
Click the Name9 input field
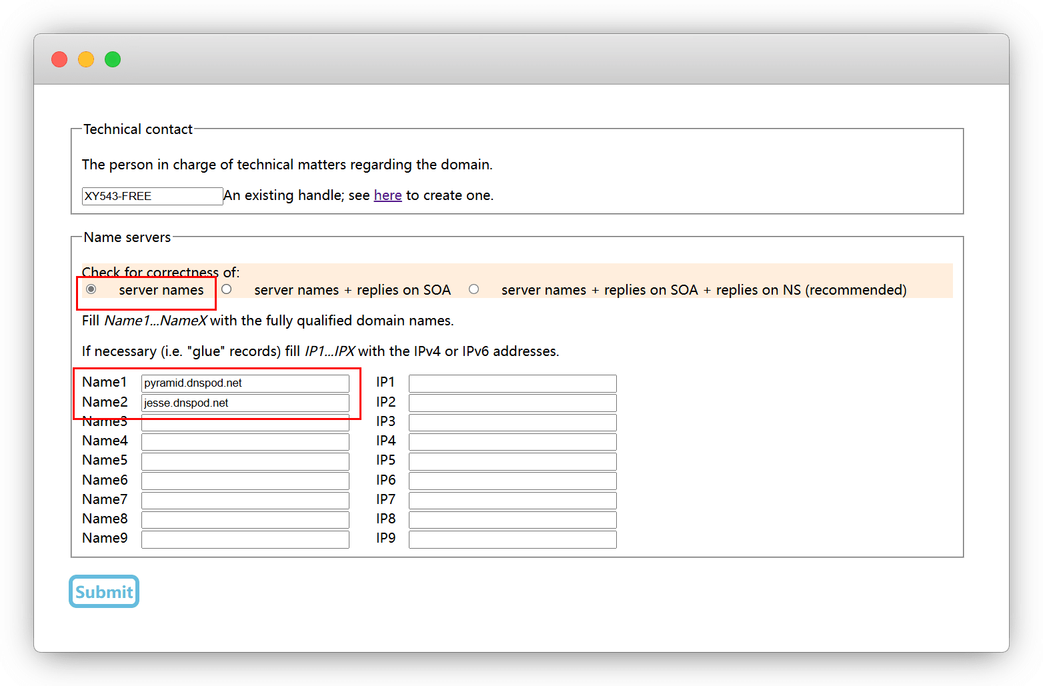245,539
